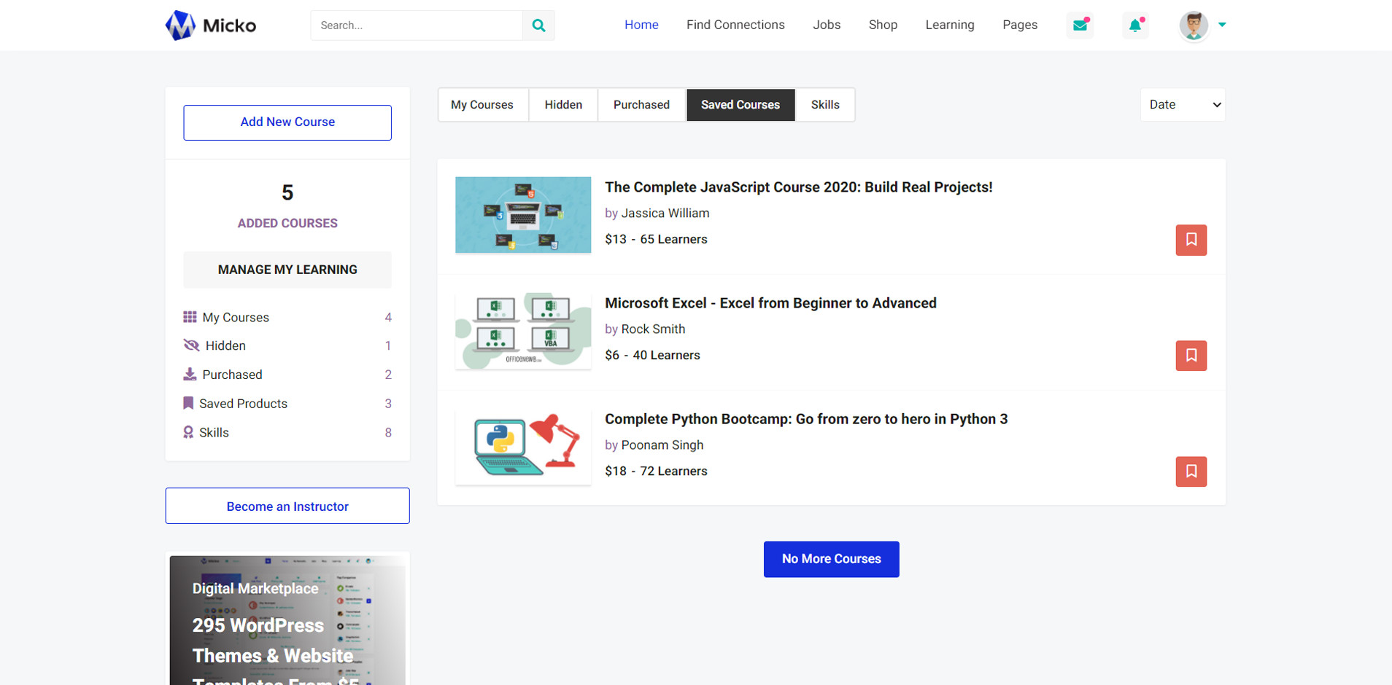Unsave the JavaScript course bookmark

click(1191, 240)
